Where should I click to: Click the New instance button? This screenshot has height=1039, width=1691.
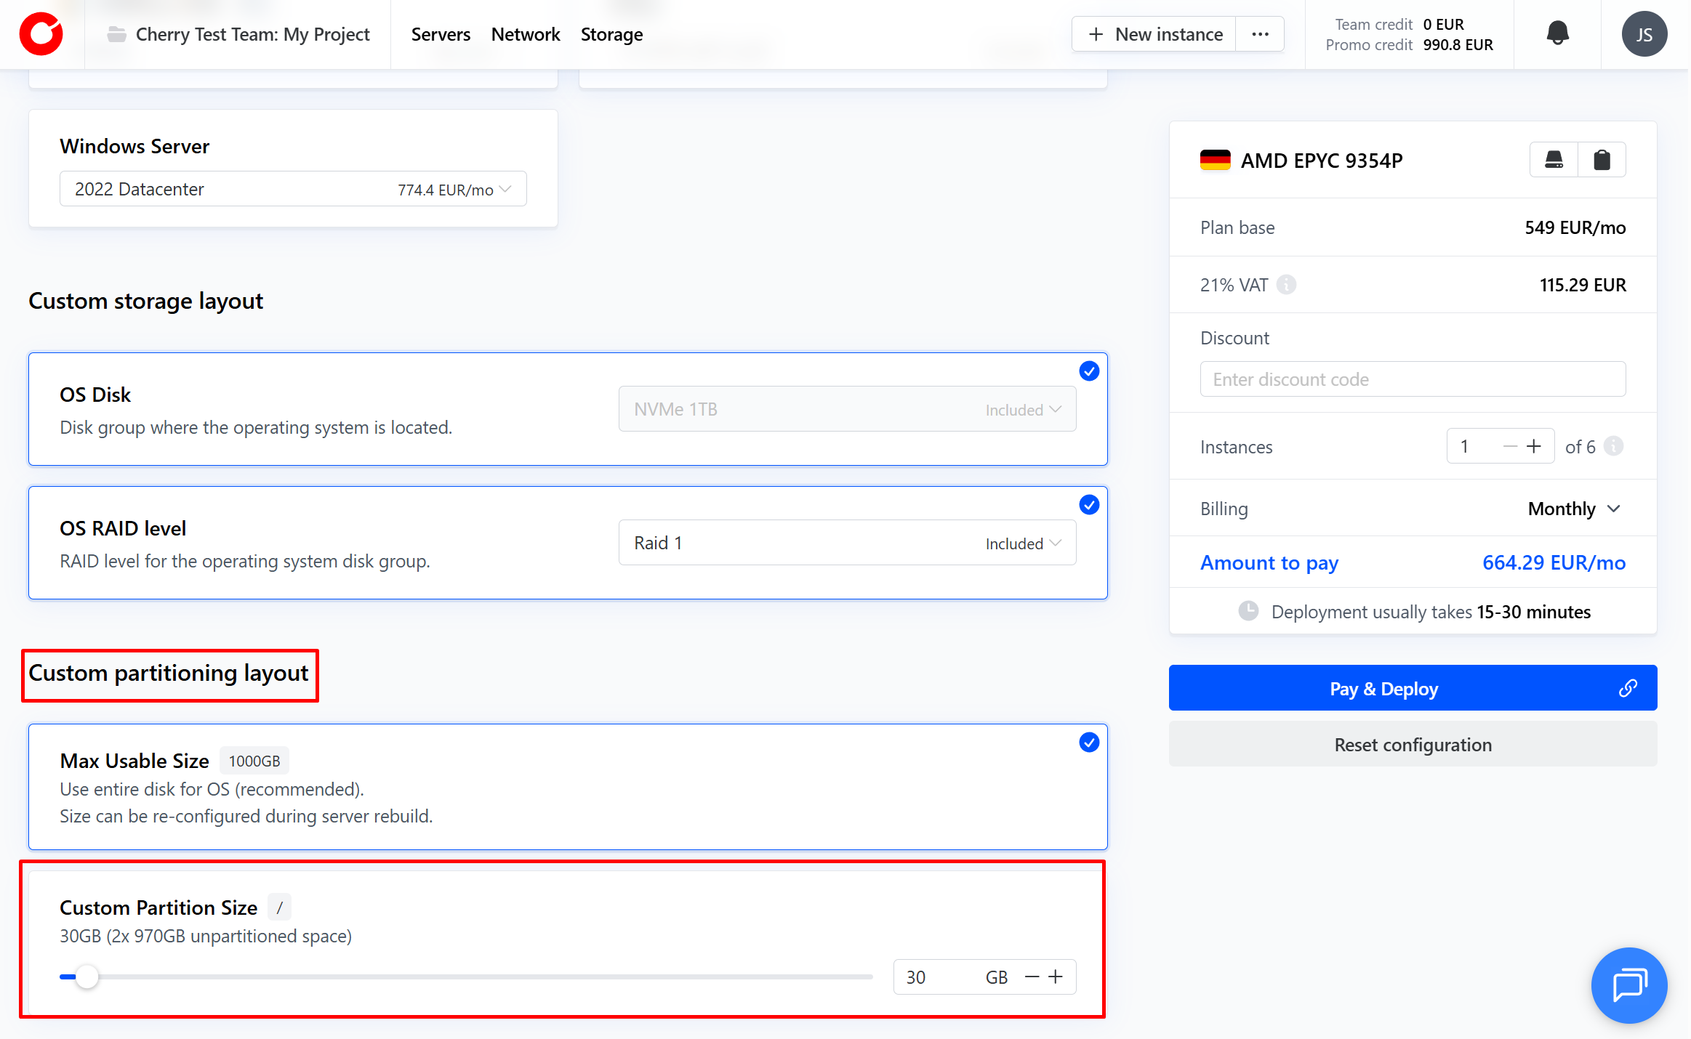pos(1155,34)
